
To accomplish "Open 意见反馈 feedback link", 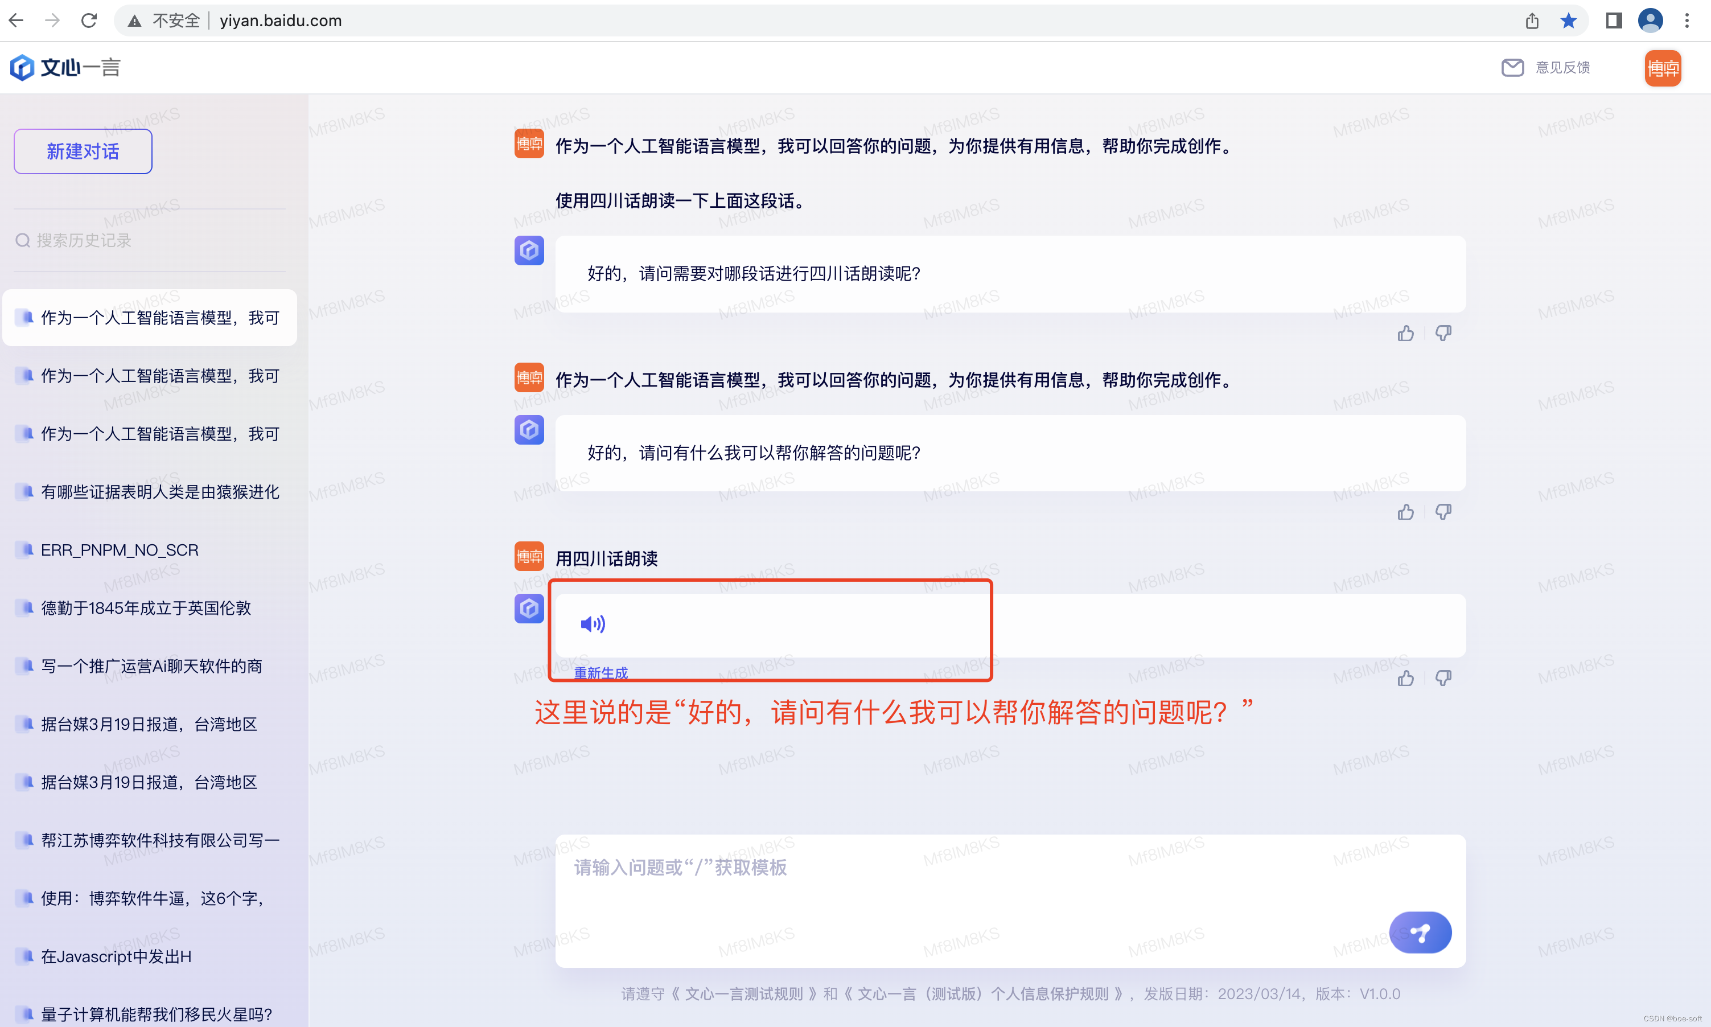I will click(x=1562, y=67).
